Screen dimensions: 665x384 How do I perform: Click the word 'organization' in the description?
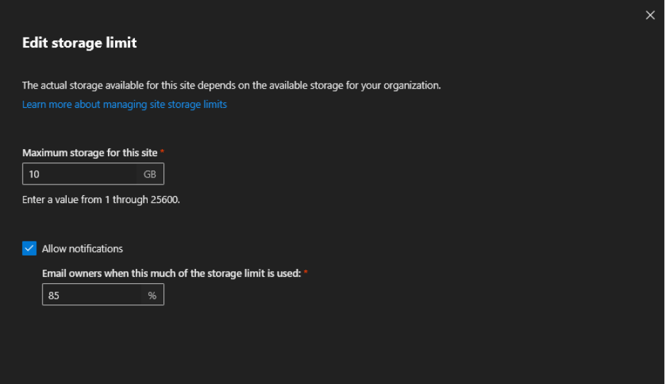click(412, 85)
